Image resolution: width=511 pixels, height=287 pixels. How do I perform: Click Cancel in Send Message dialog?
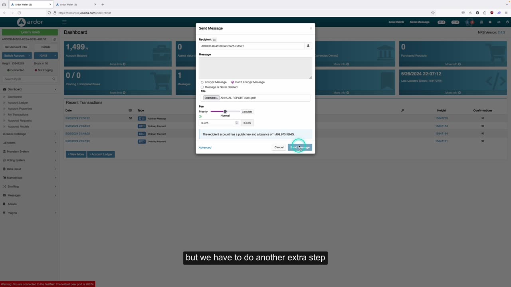pyautogui.click(x=279, y=147)
